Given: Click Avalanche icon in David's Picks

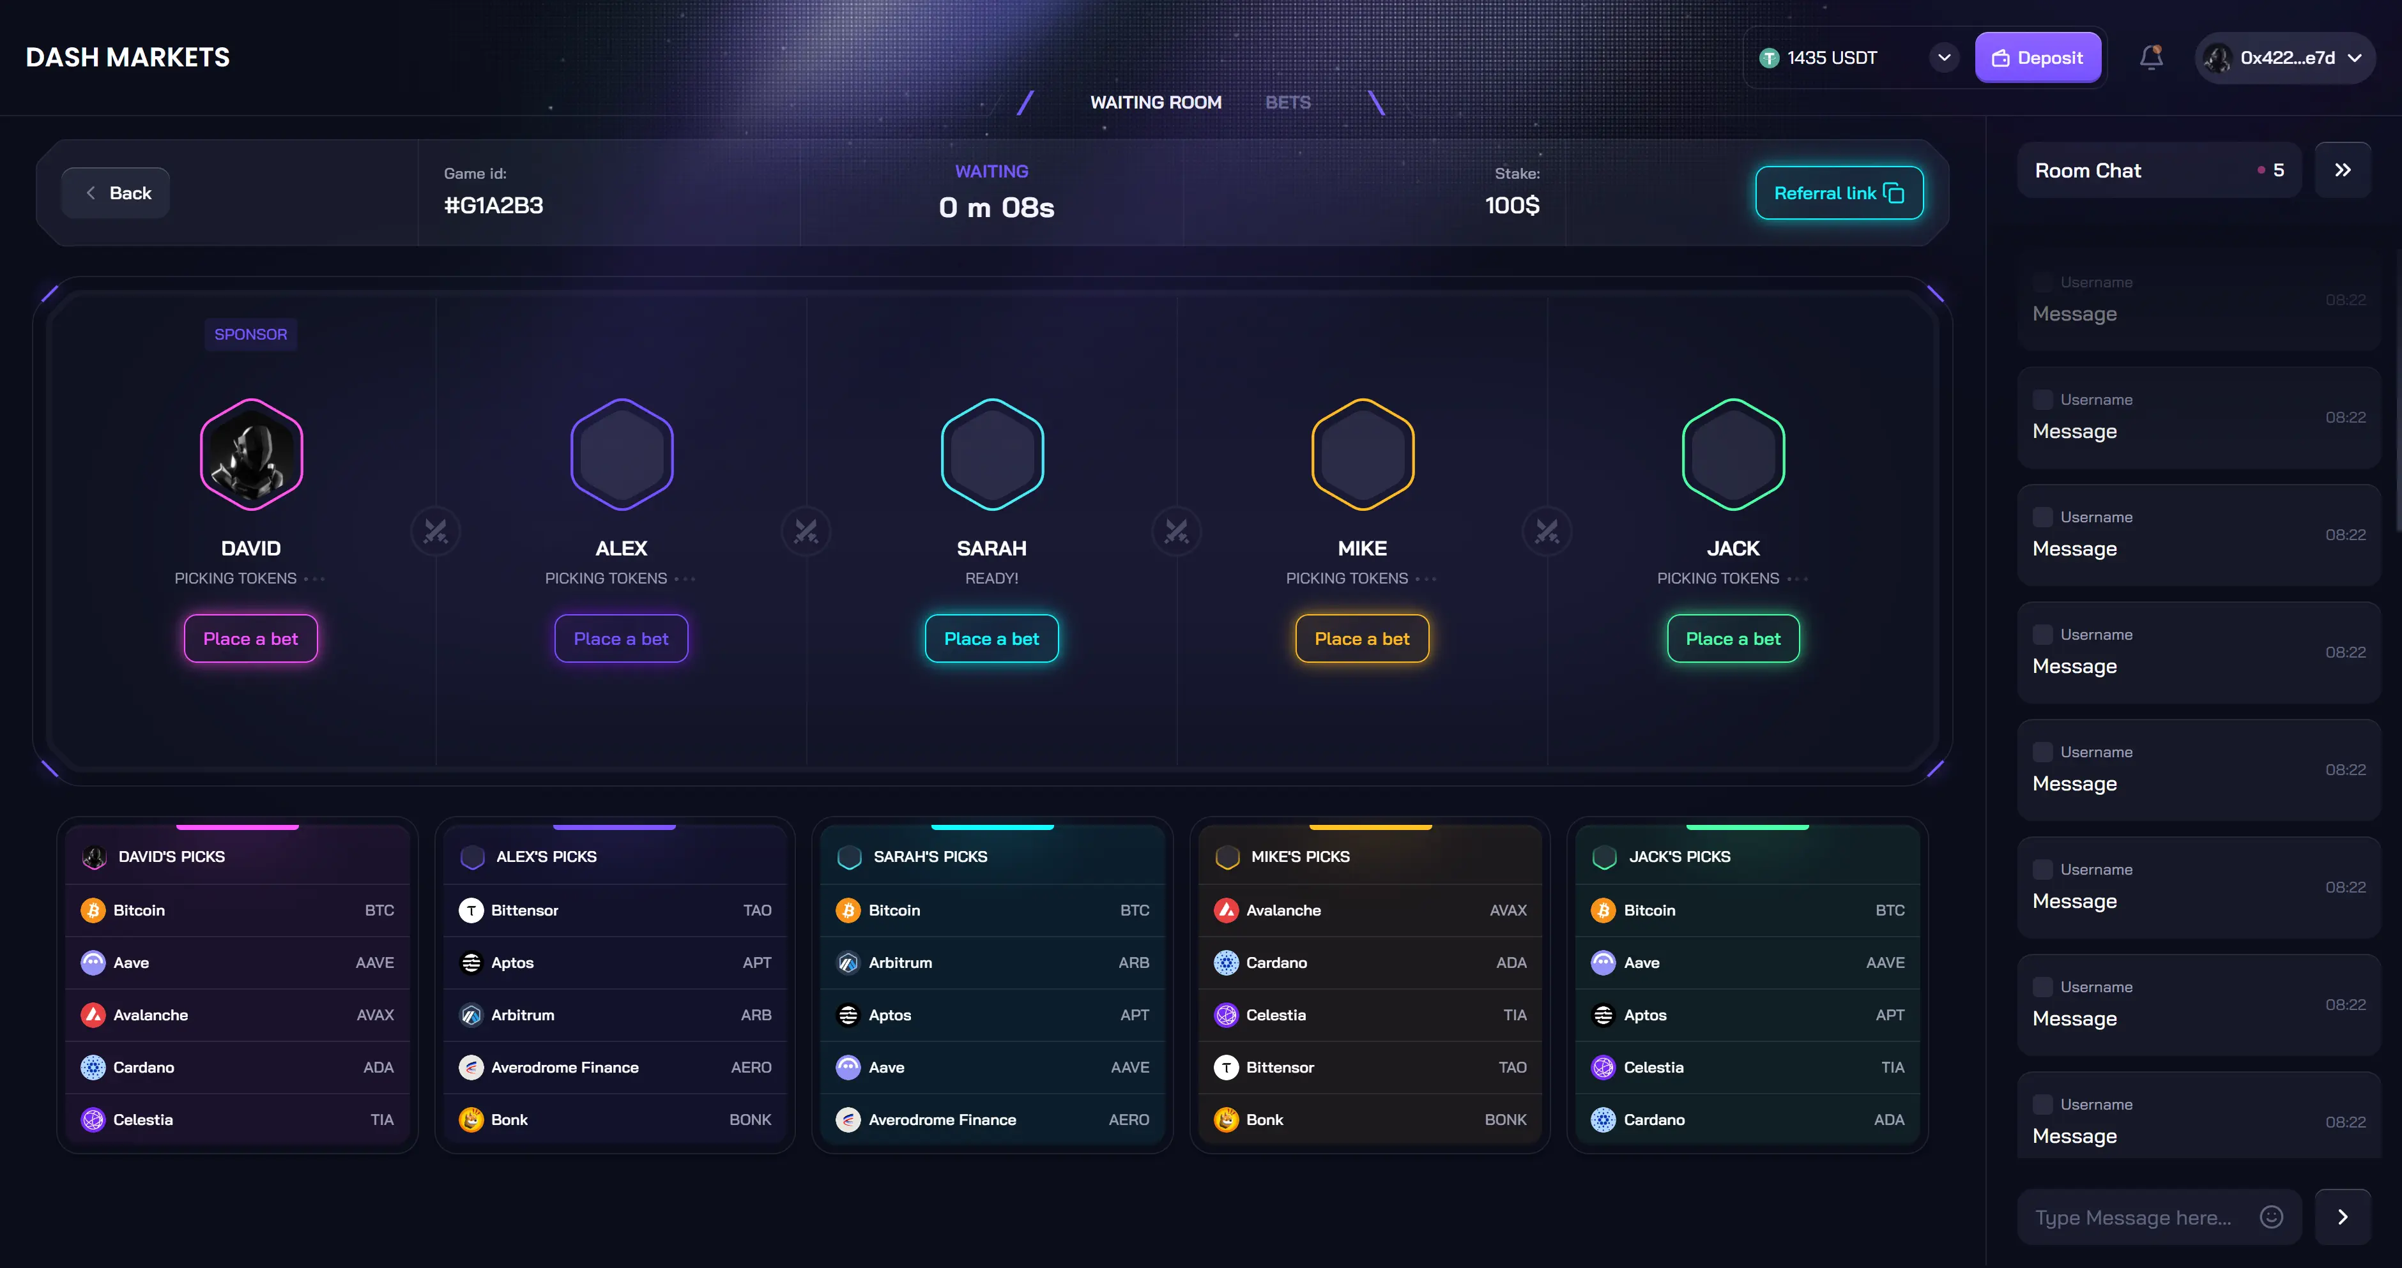Looking at the screenshot, I should [x=93, y=1015].
